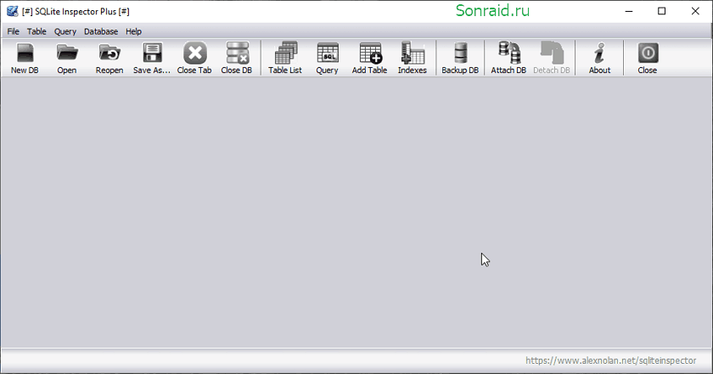Open the Database menu

click(x=101, y=31)
